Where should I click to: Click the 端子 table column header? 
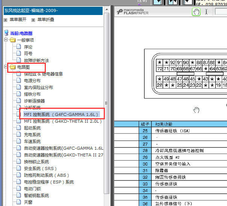point(145,124)
